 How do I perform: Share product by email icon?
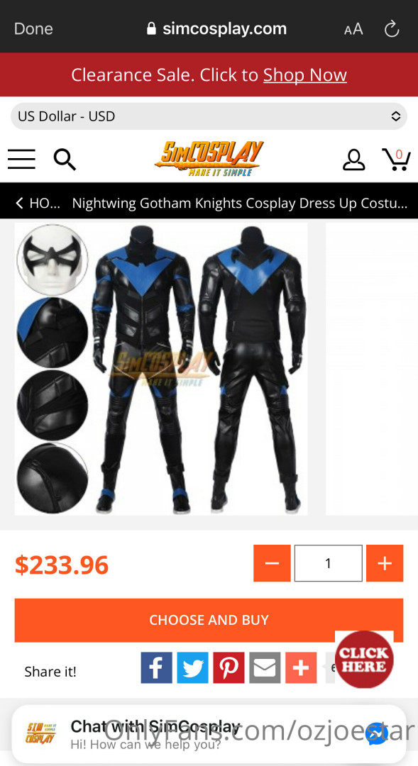point(265,667)
